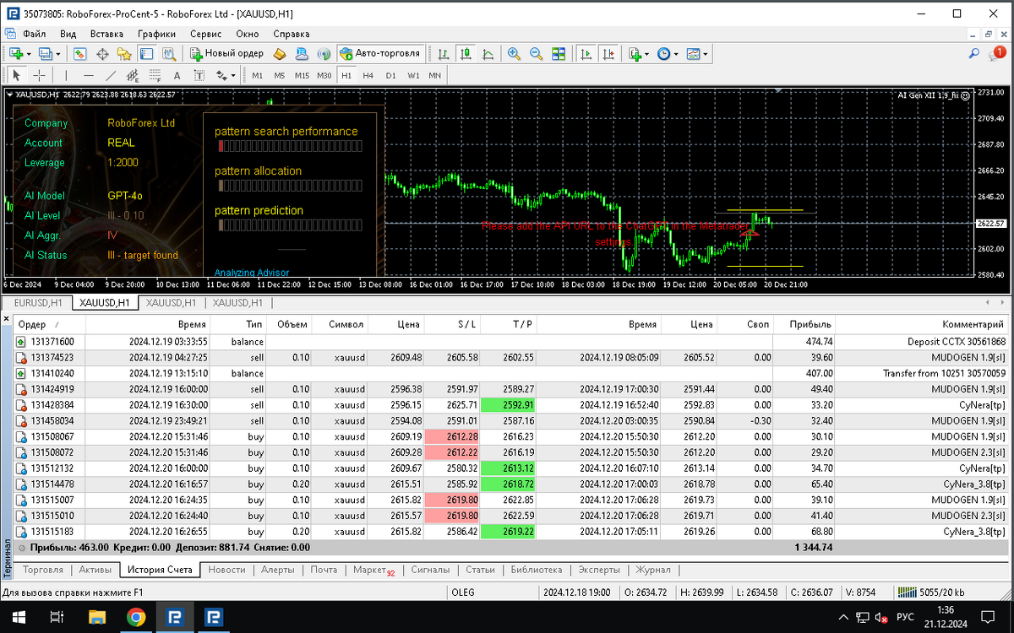This screenshot has height=633, width=1014.
Task: Toggle the Terminal panel icon
Action: coord(147,53)
